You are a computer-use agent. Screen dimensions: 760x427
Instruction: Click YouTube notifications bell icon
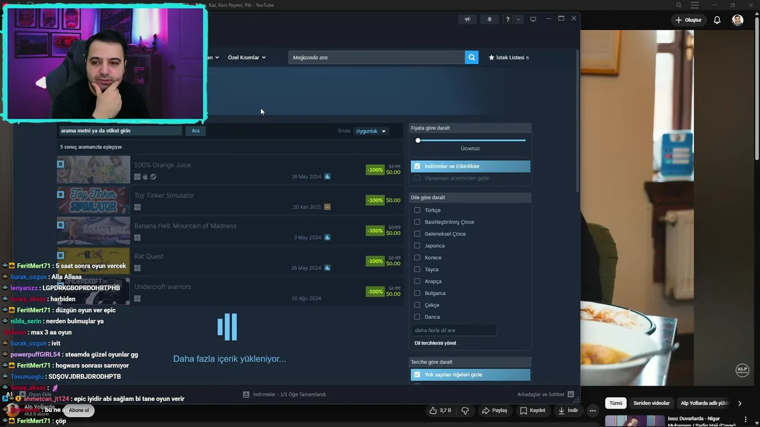[717, 20]
